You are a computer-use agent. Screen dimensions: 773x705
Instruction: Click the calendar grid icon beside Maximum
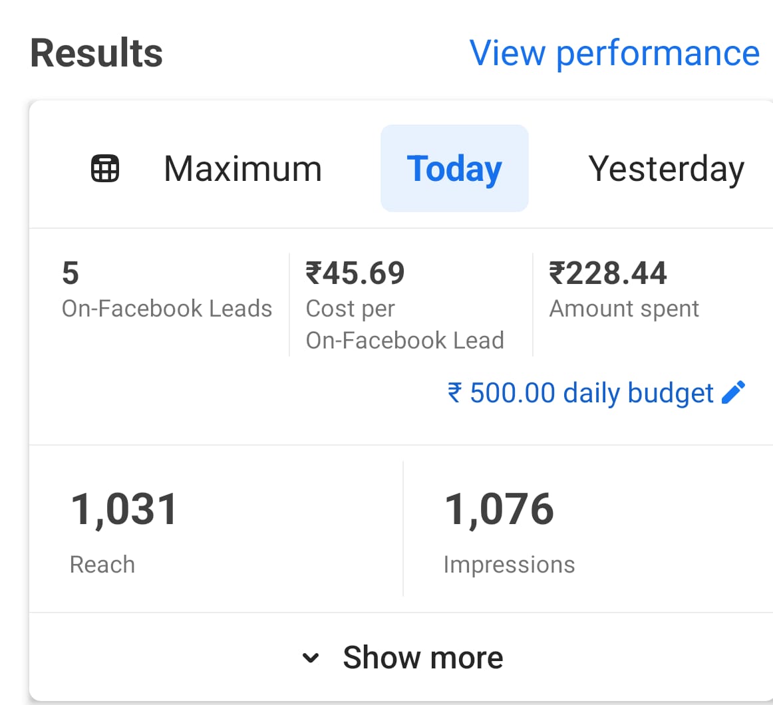pos(104,168)
